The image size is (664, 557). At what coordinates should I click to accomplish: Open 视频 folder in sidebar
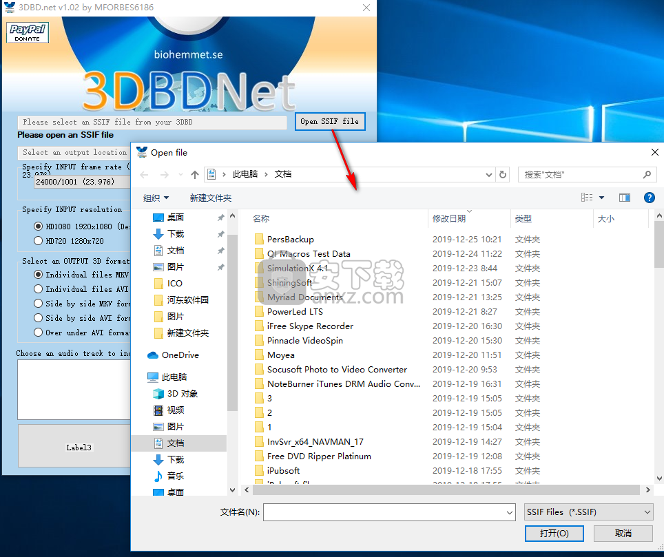point(176,410)
